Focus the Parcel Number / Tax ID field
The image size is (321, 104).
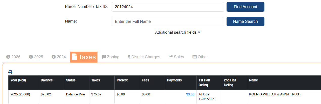168,7
